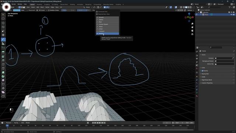This screenshot has height=133, width=236.
Task: Expand the Rigid Body World panel
Action: pos(207,80)
